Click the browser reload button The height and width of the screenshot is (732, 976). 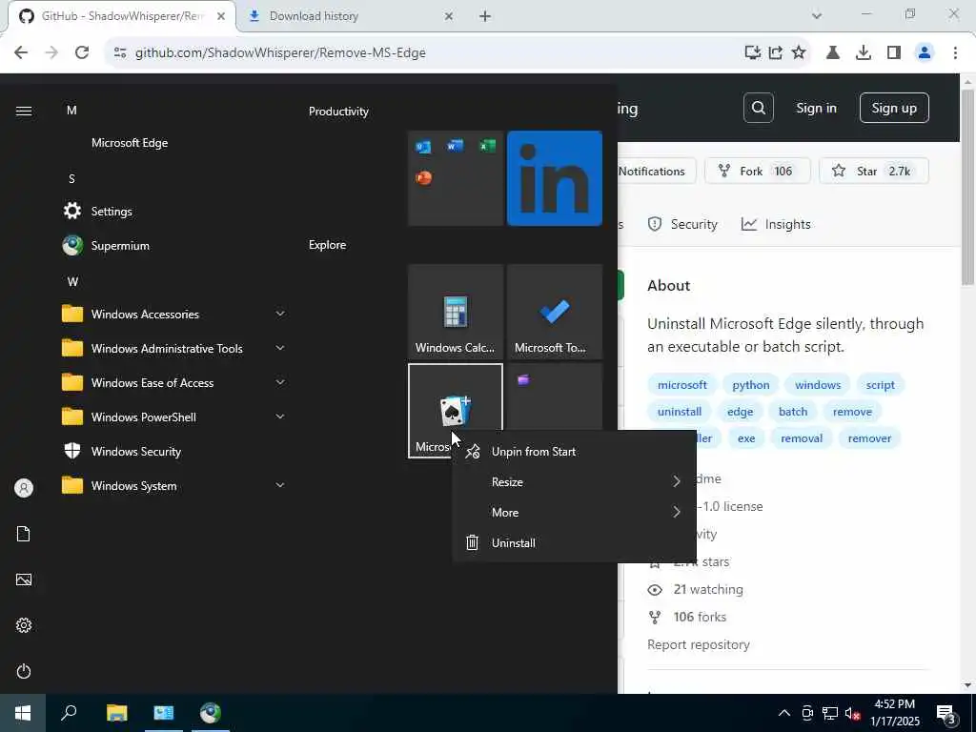82,52
